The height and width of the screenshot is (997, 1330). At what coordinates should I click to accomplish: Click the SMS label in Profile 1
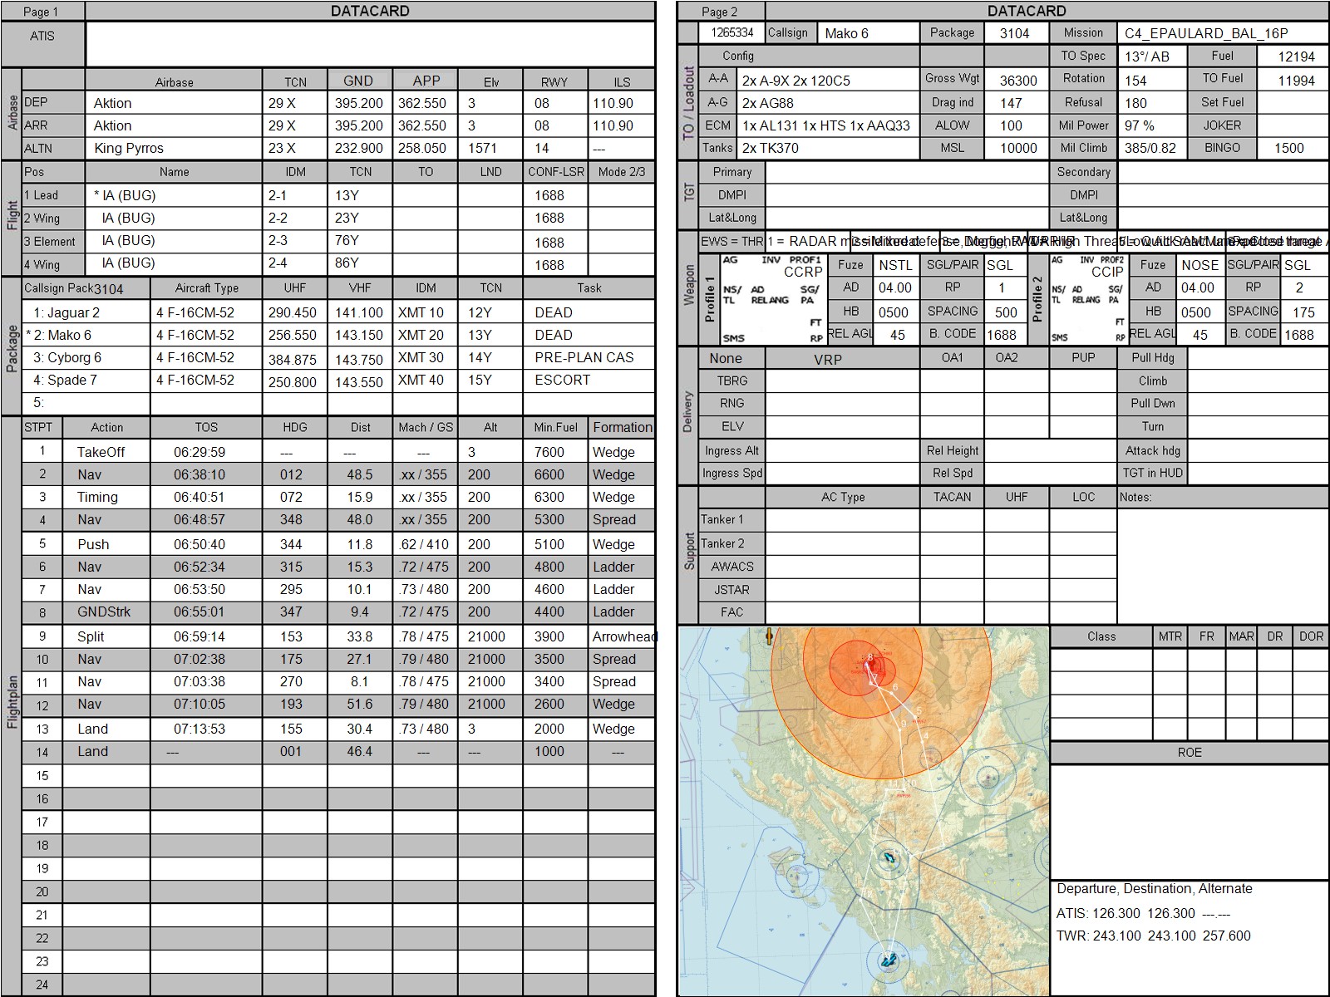click(733, 338)
